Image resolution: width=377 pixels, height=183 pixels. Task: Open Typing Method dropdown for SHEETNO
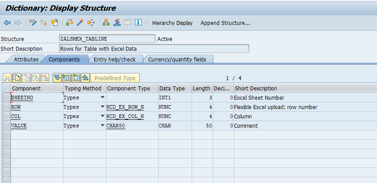102,98
